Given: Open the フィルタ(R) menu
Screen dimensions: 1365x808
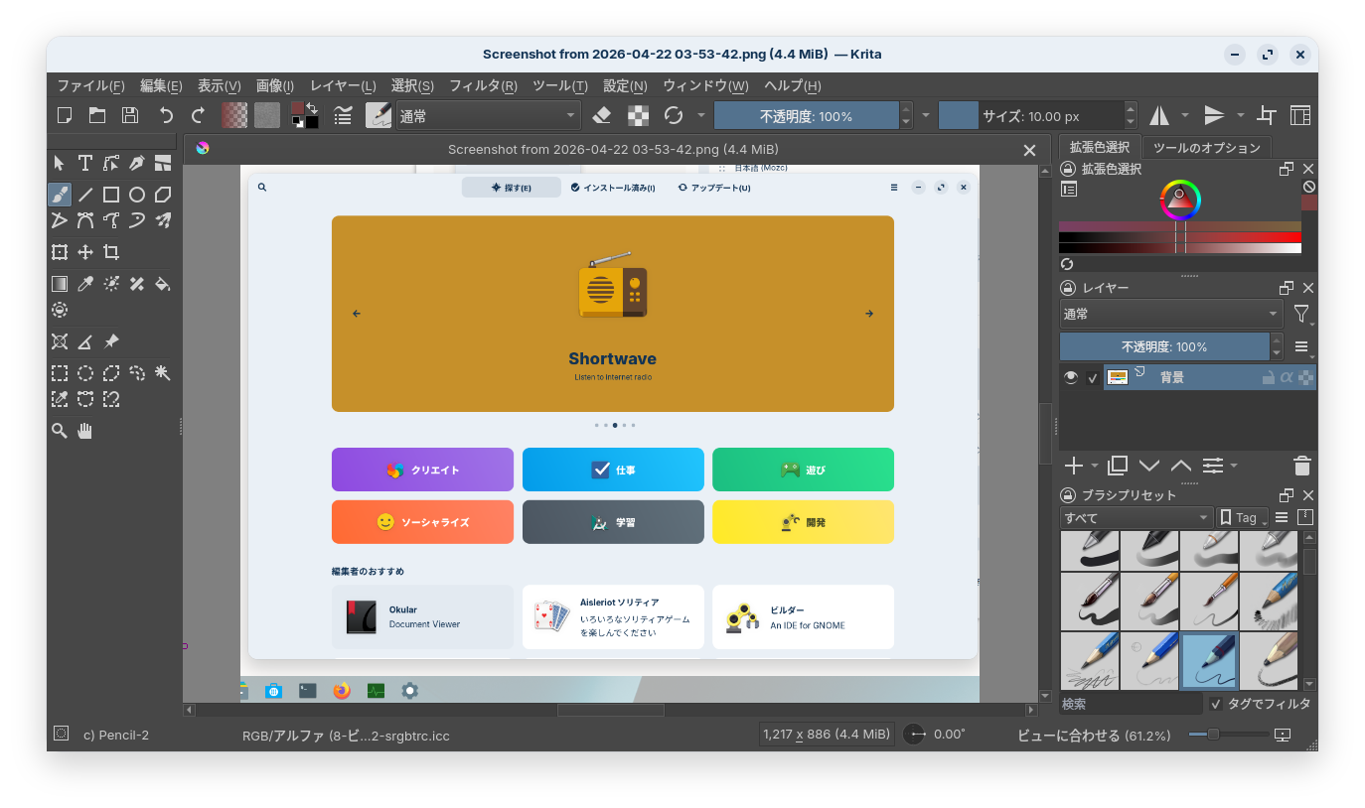Looking at the screenshot, I should click(483, 85).
